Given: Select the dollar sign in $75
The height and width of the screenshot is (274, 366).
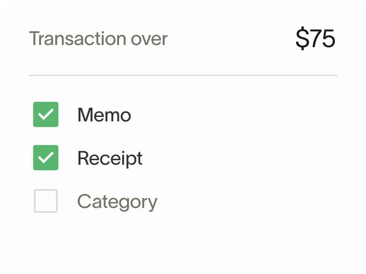Looking at the screenshot, I should click(302, 39).
